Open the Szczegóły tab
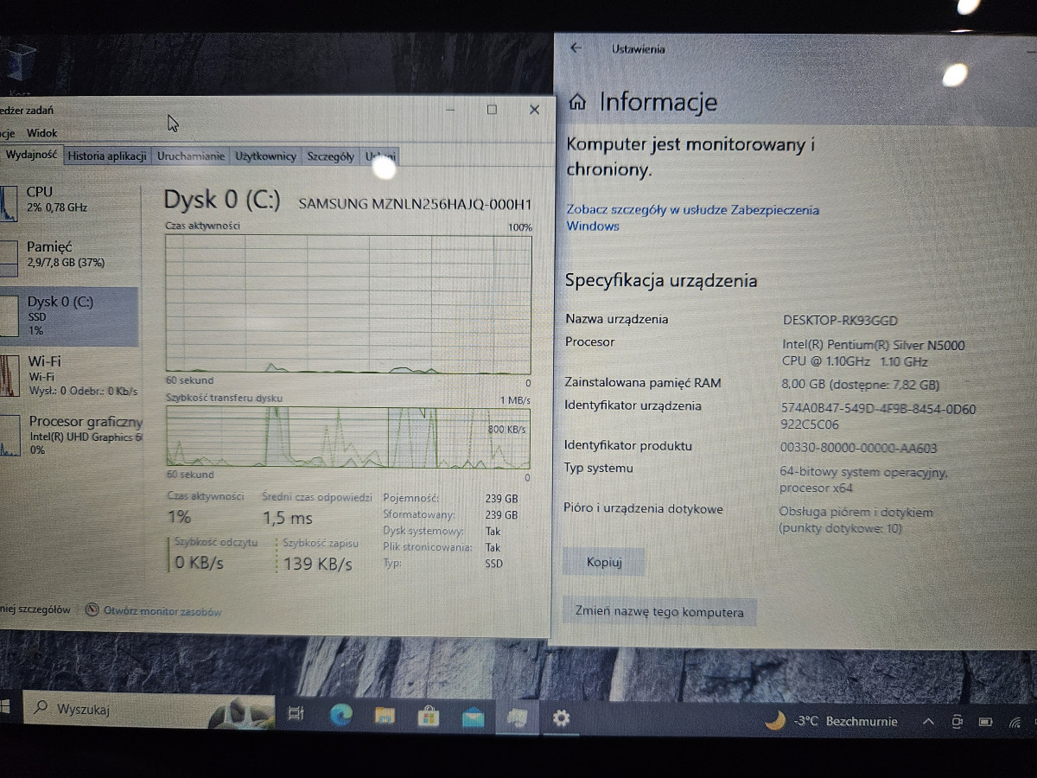This screenshot has width=1037, height=778. tap(330, 156)
